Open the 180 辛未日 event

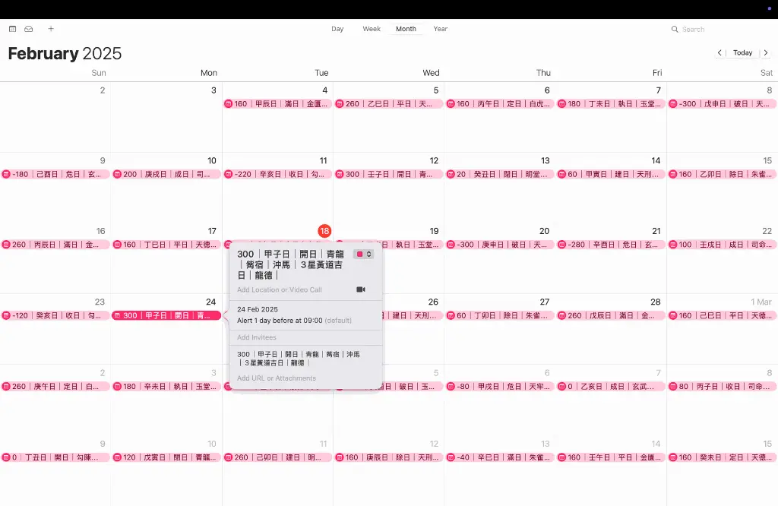[166, 387]
